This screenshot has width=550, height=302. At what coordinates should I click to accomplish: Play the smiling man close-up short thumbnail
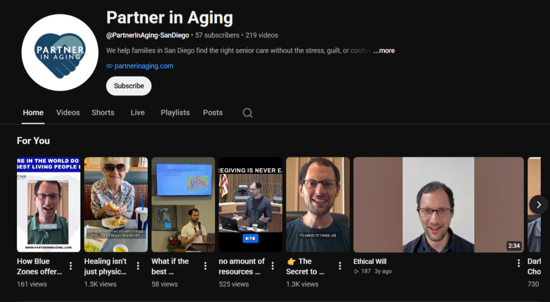[x=318, y=204]
